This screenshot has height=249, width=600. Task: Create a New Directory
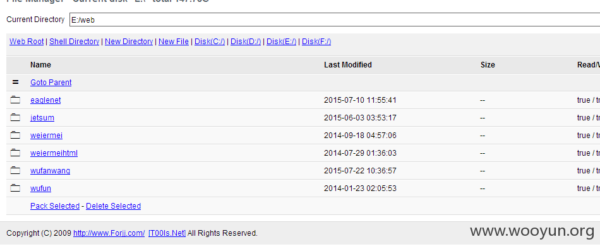[x=129, y=42]
